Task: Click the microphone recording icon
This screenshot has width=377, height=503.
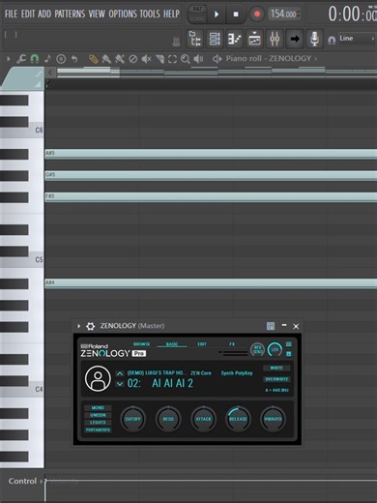Action: pos(314,39)
